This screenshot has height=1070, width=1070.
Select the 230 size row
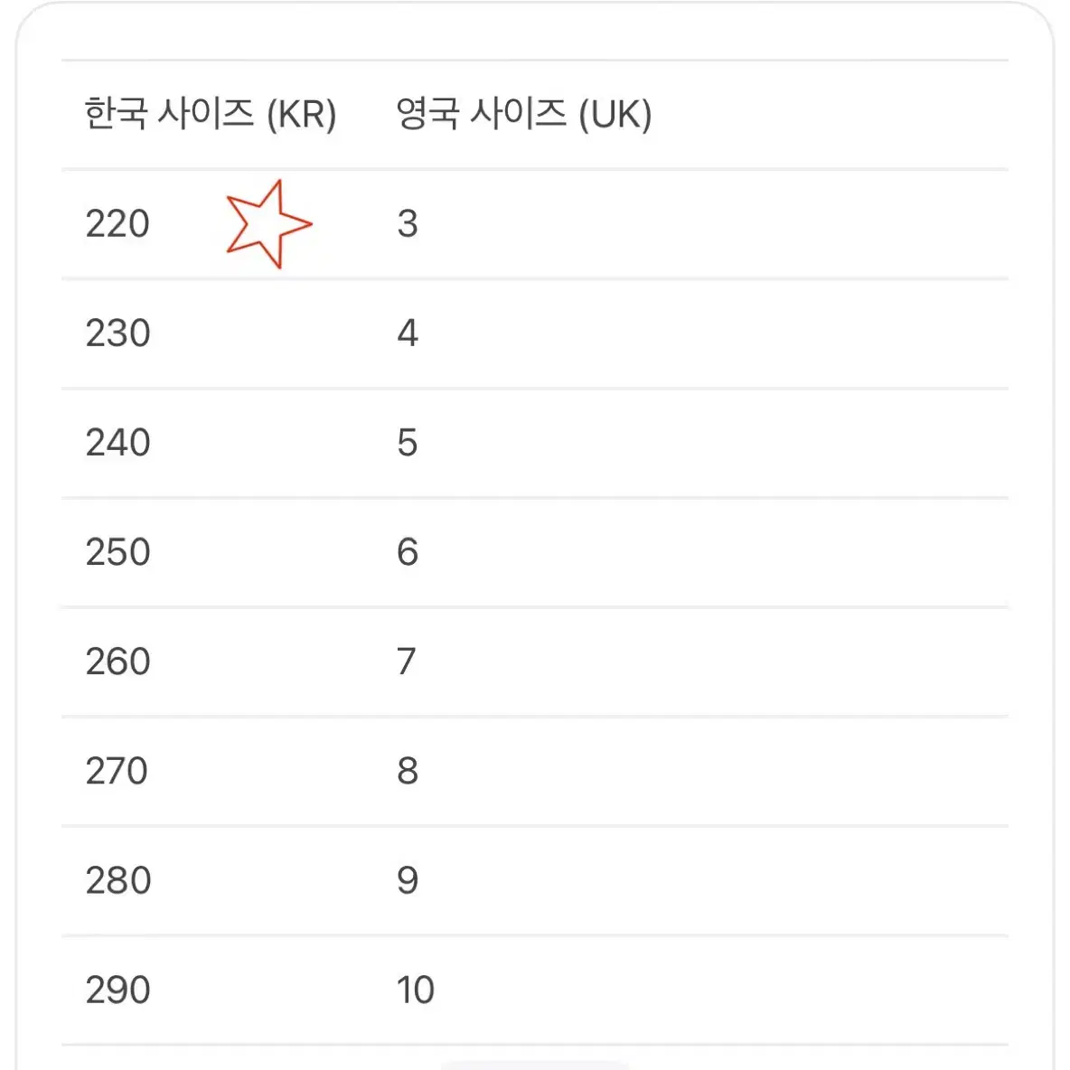pyautogui.click(x=535, y=333)
